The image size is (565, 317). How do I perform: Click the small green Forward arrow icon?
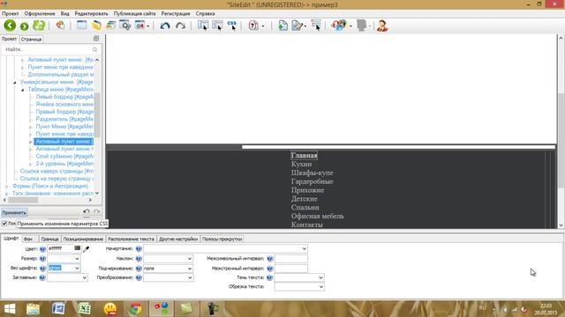24,26
